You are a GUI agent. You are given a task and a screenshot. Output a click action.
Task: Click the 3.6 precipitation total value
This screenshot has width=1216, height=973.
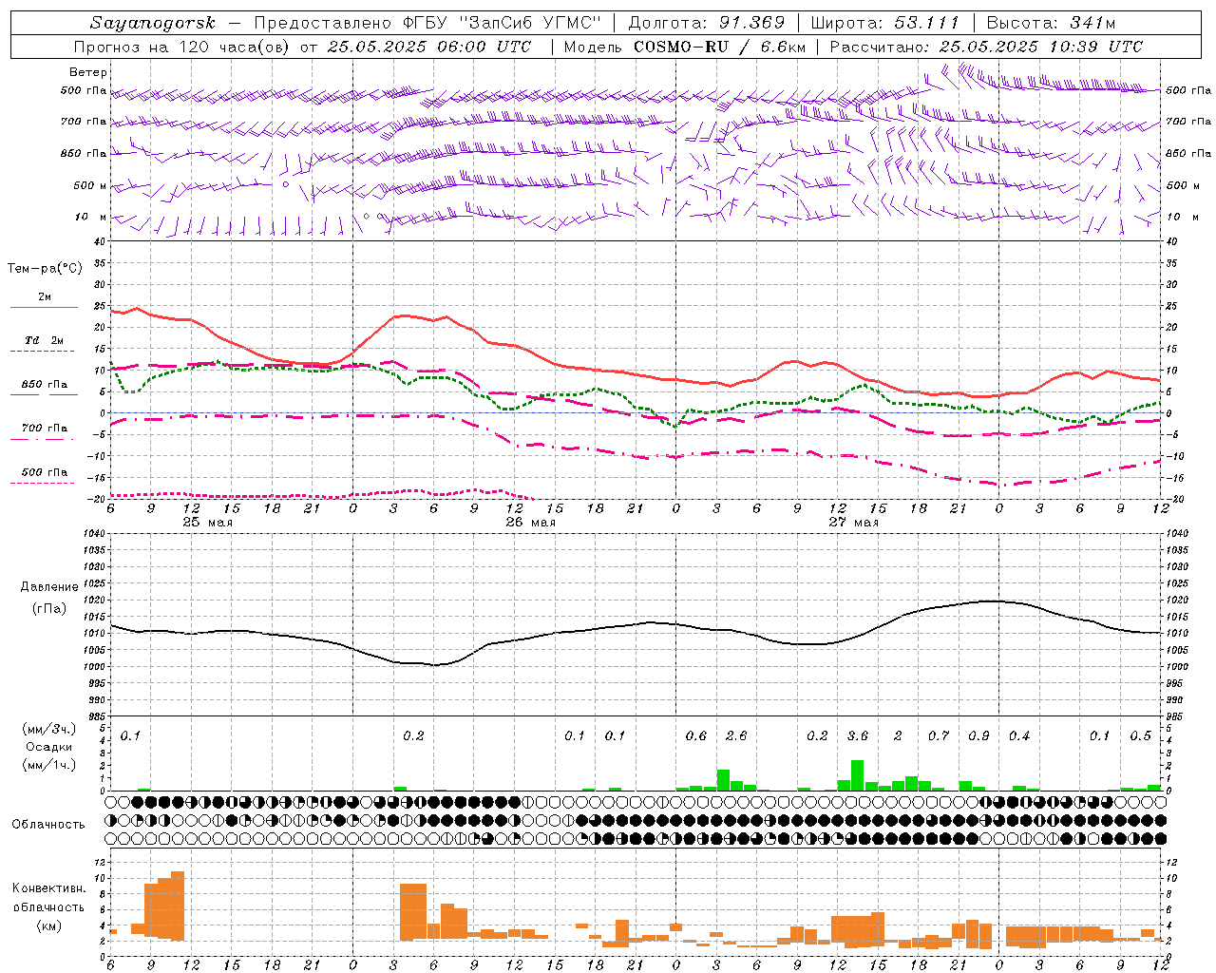point(858,736)
